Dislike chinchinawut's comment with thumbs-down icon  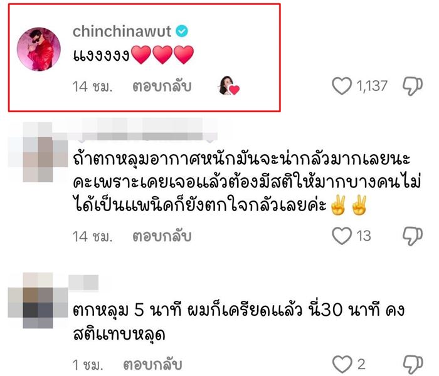click(413, 86)
